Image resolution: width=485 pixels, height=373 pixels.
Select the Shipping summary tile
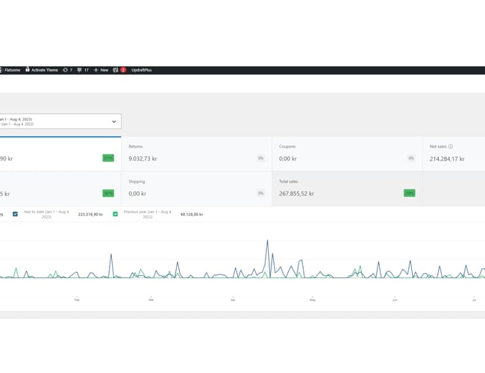pos(196,188)
